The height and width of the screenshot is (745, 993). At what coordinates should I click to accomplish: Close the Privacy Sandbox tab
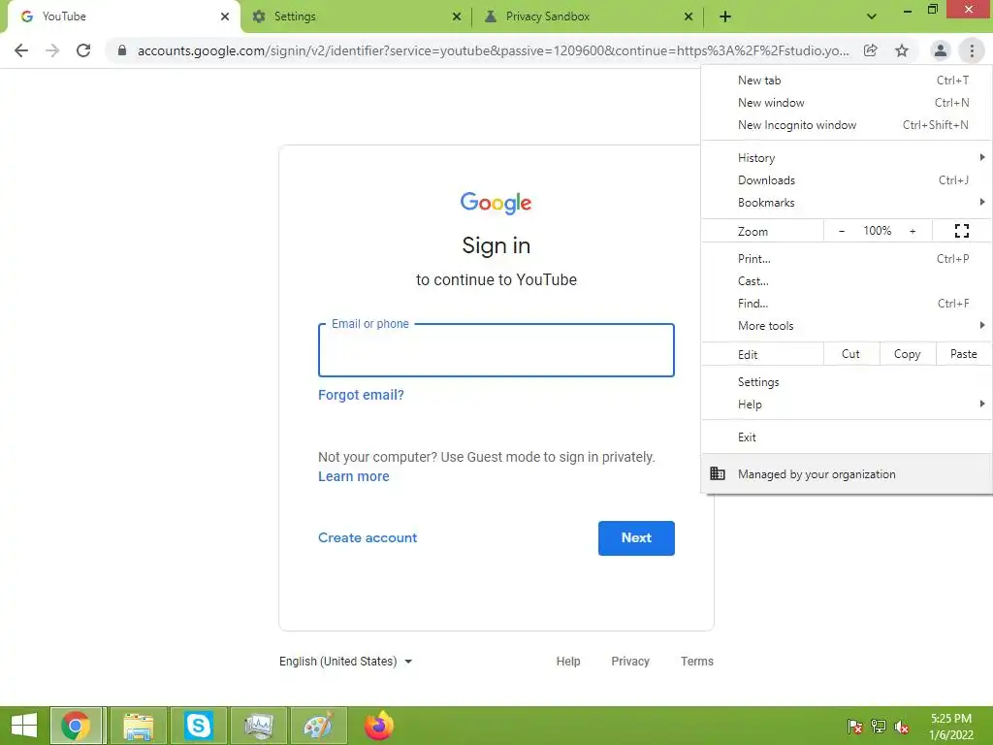pos(689,16)
